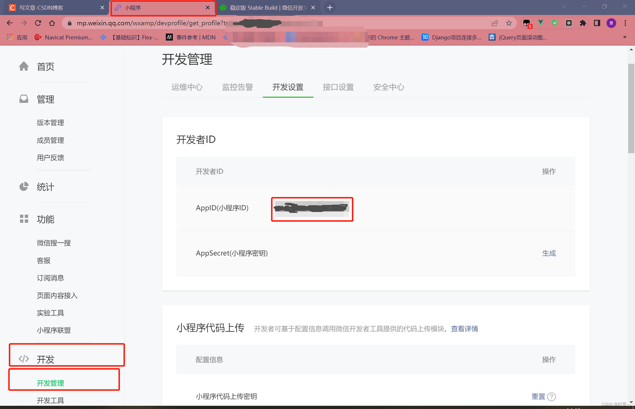
Task: Switch to the 稳定版 Stable Build tab
Action: coord(268,8)
